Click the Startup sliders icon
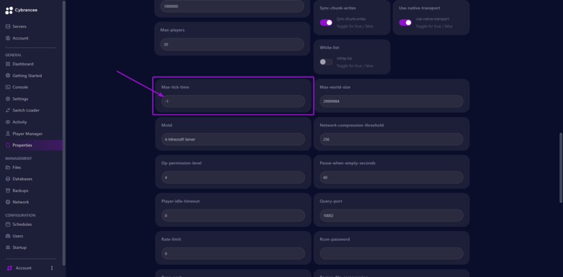 (8, 247)
